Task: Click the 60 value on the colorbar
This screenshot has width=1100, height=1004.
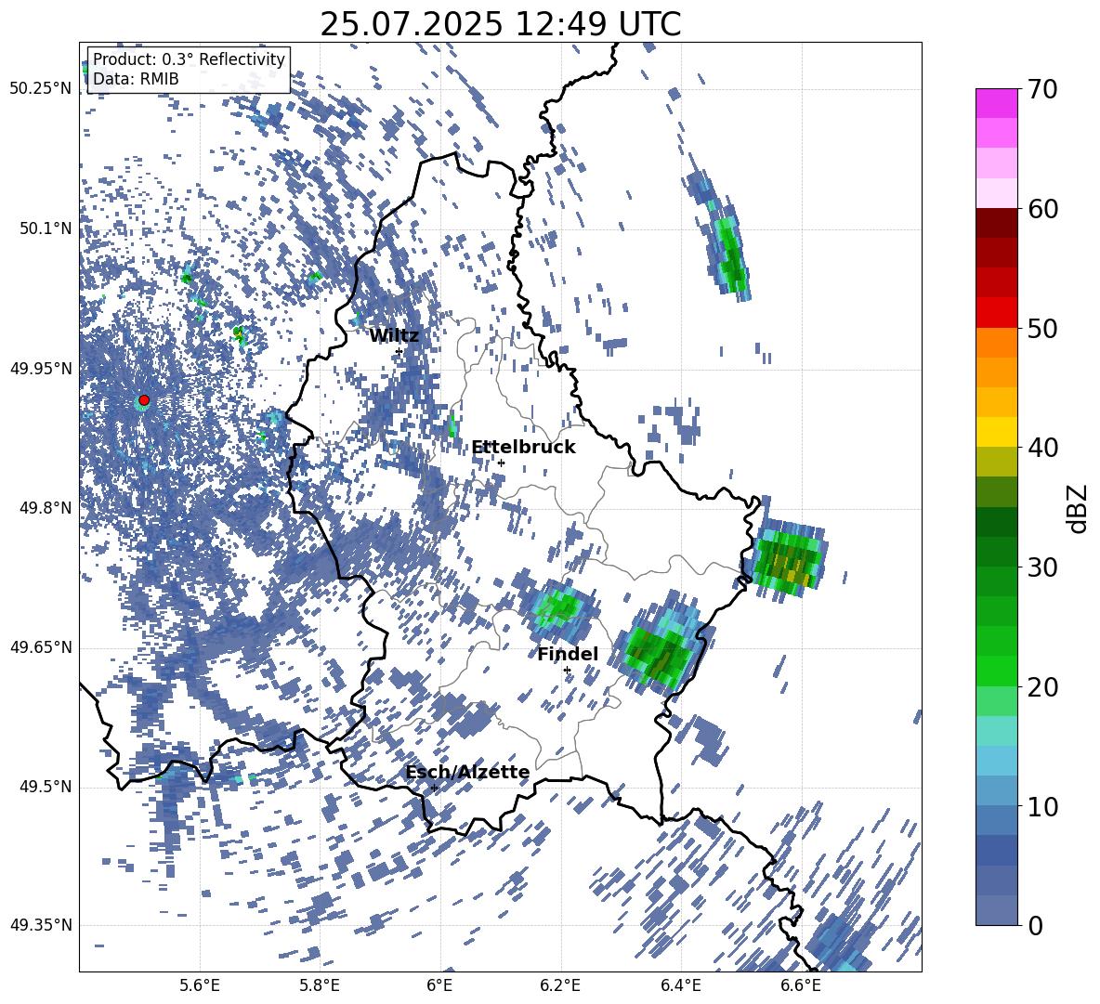Action: (1042, 209)
